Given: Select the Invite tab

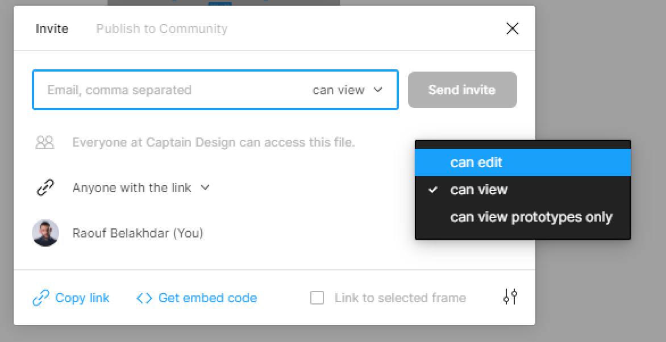Looking at the screenshot, I should [52, 28].
